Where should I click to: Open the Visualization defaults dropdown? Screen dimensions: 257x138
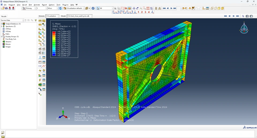click(76, 8)
